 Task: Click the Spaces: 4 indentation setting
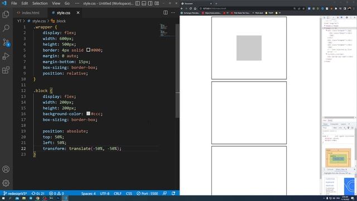point(88,194)
